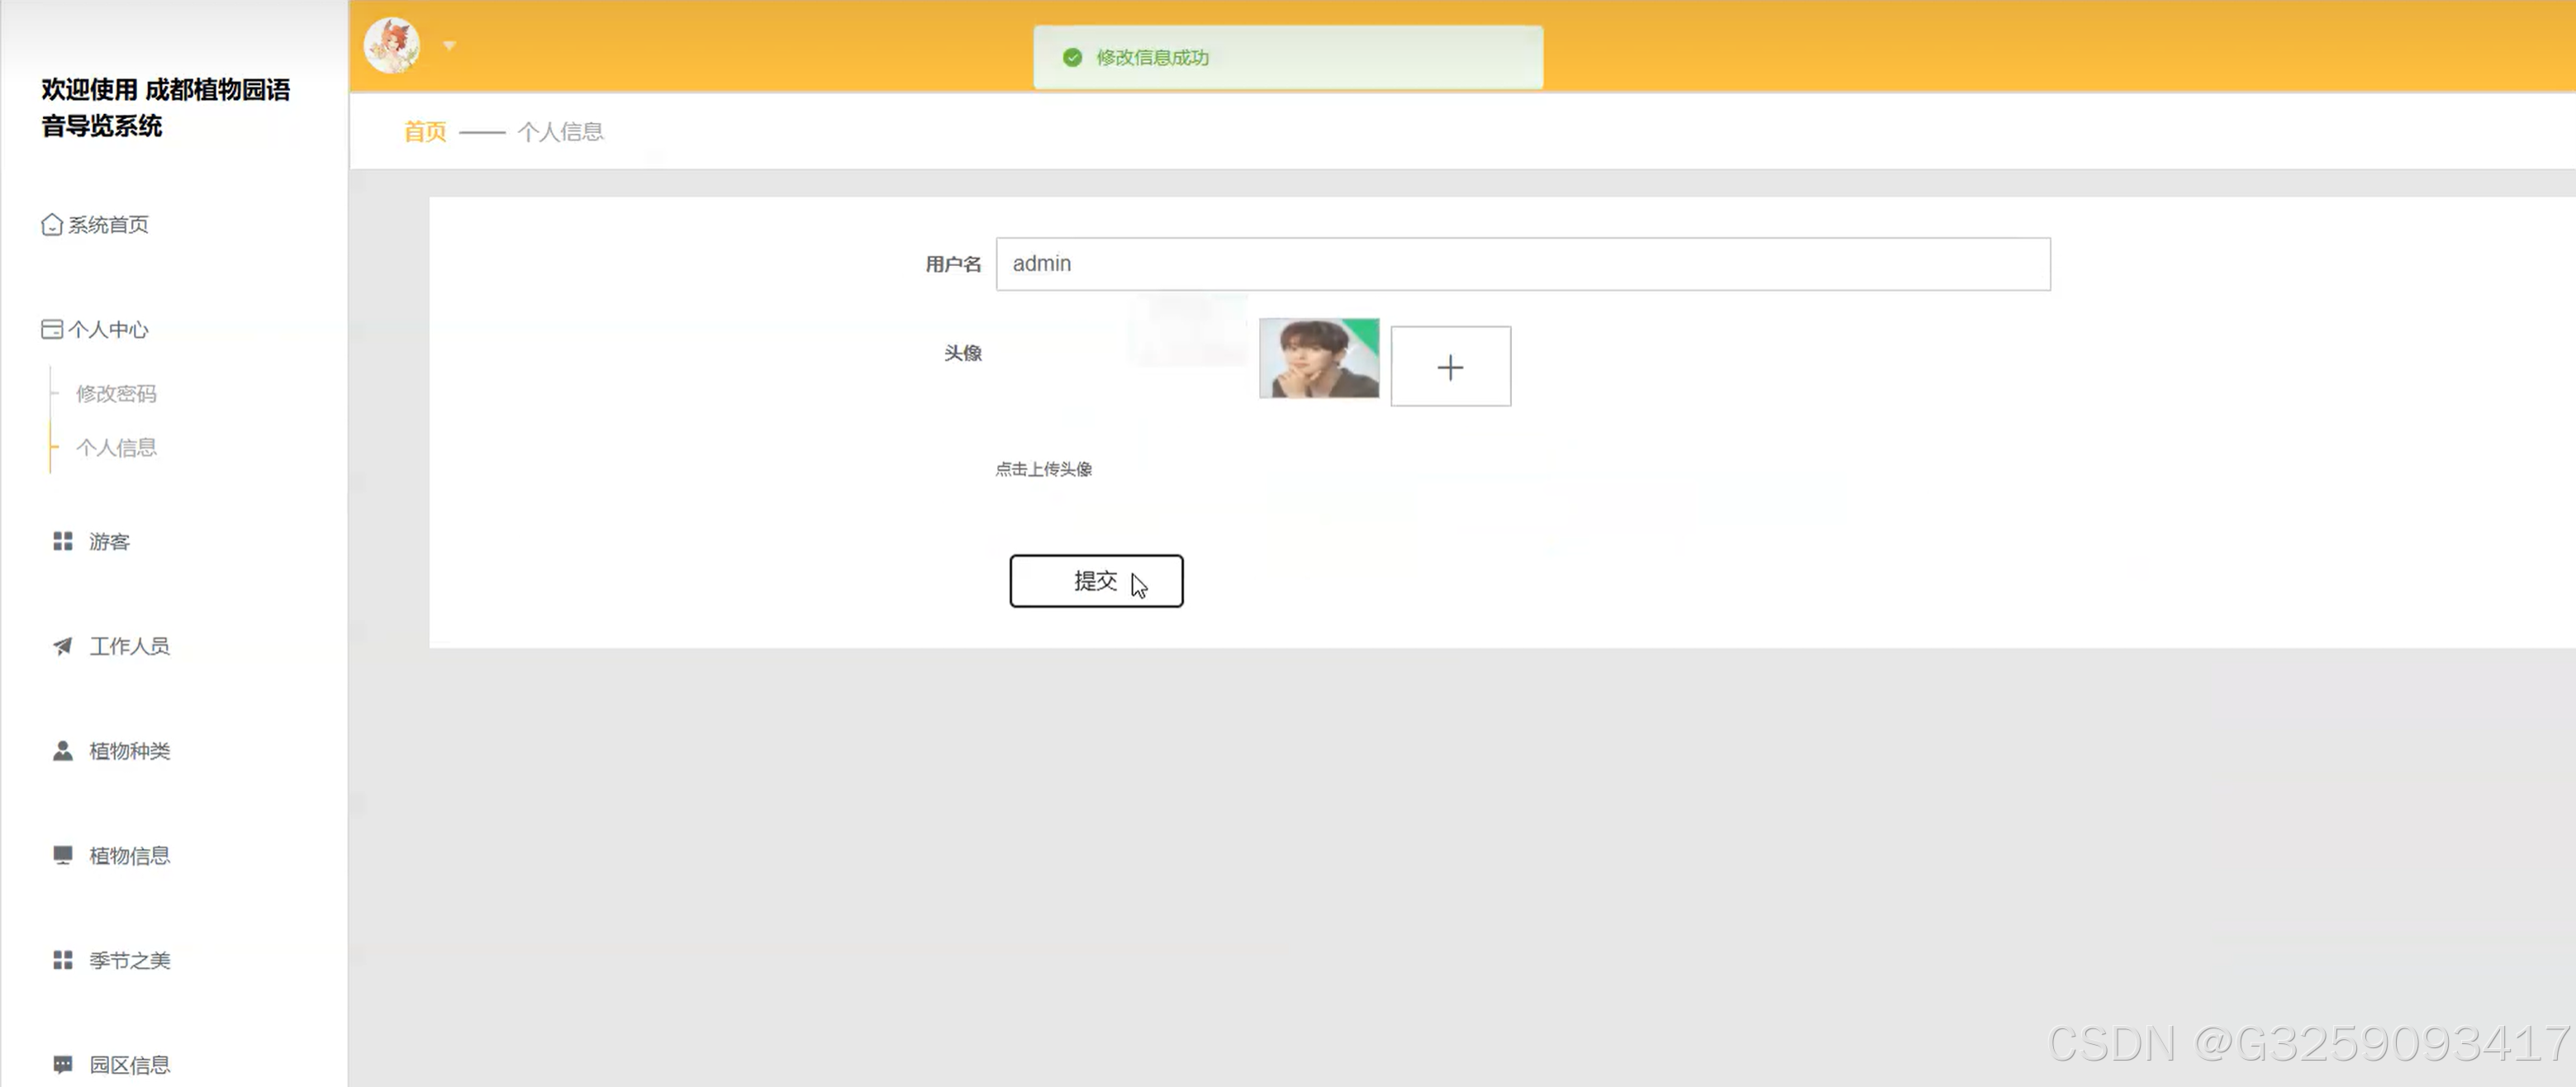Viewport: 2576px width, 1087px height.
Task: Select 个人信息 in the breadcrumb trail
Action: point(561,131)
